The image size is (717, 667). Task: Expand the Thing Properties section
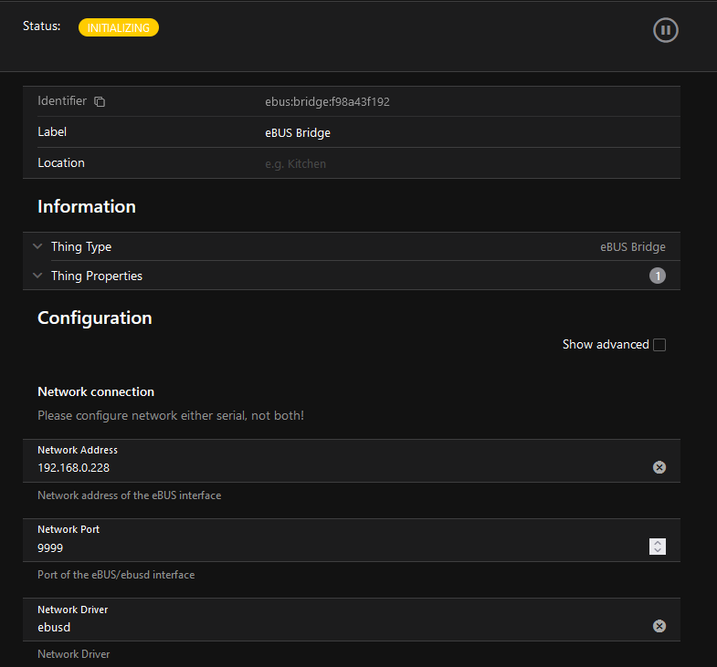pyautogui.click(x=96, y=276)
